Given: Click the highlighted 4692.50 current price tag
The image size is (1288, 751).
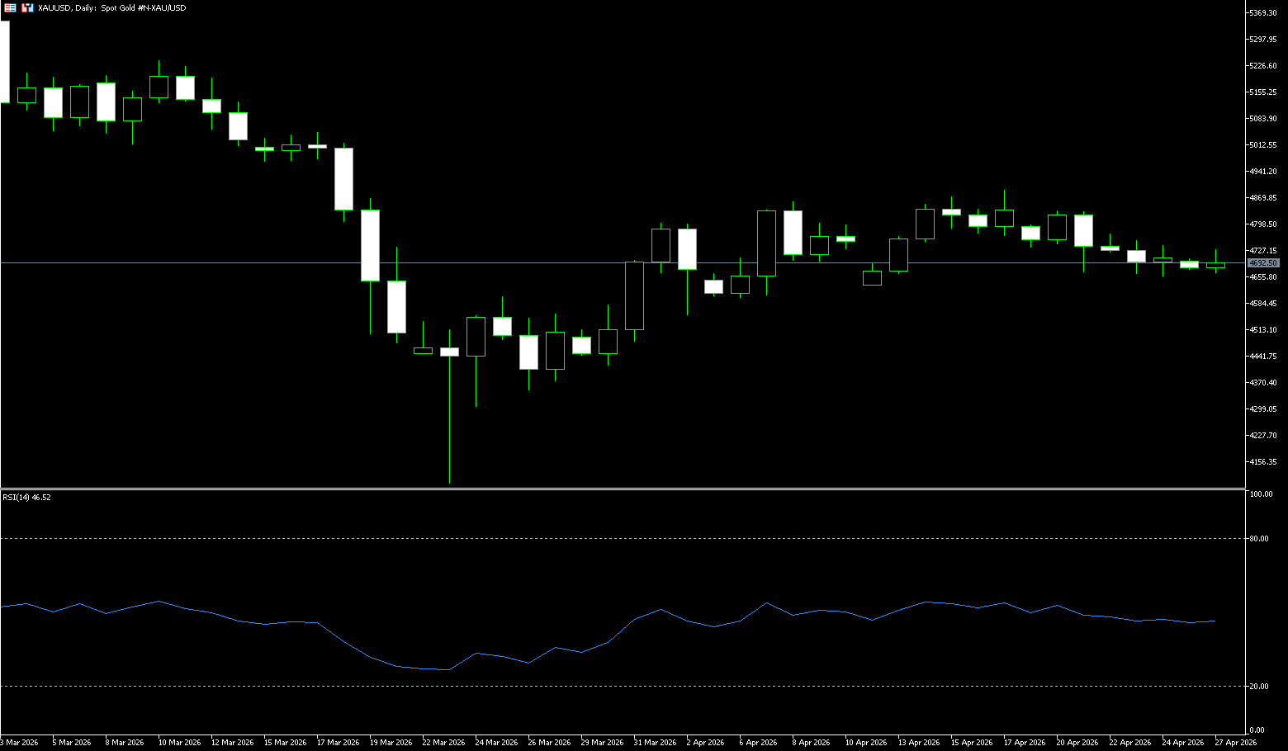Looking at the screenshot, I should coord(1263,263).
